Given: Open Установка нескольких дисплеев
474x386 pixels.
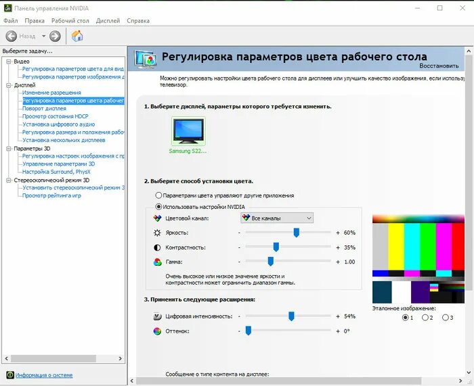Looking at the screenshot, I should (x=64, y=140).
